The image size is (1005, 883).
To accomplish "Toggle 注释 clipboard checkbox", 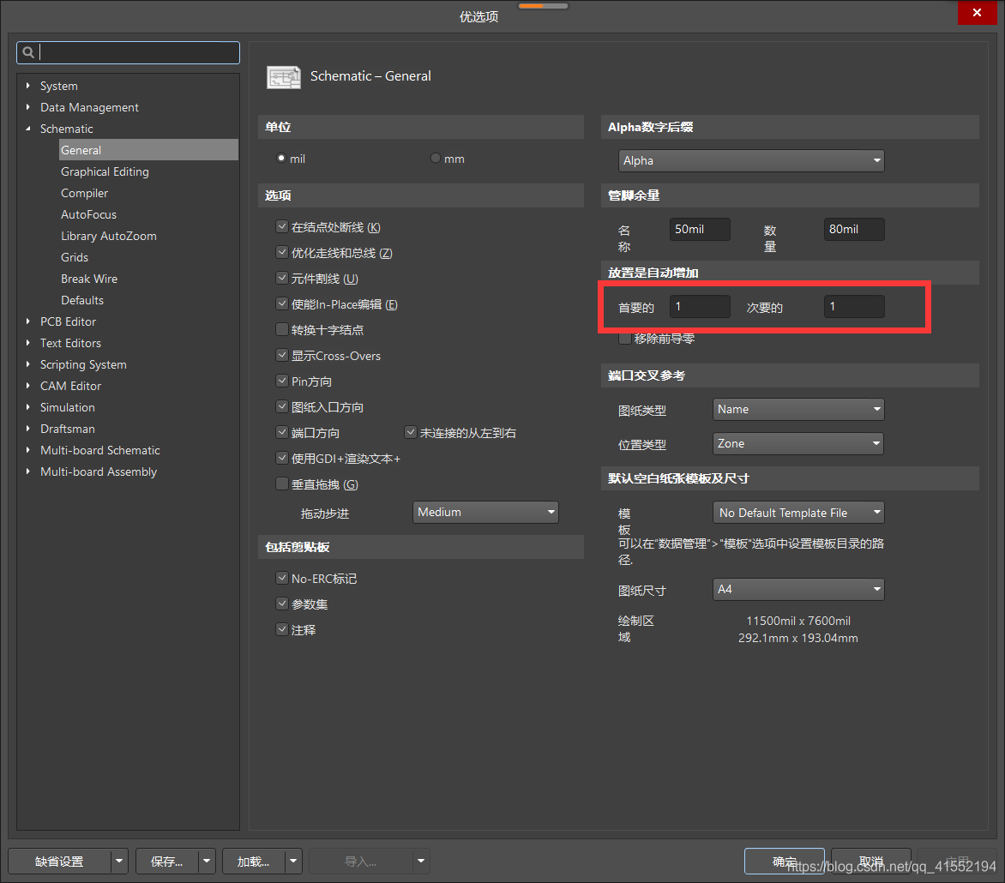I will tap(281, 629).
